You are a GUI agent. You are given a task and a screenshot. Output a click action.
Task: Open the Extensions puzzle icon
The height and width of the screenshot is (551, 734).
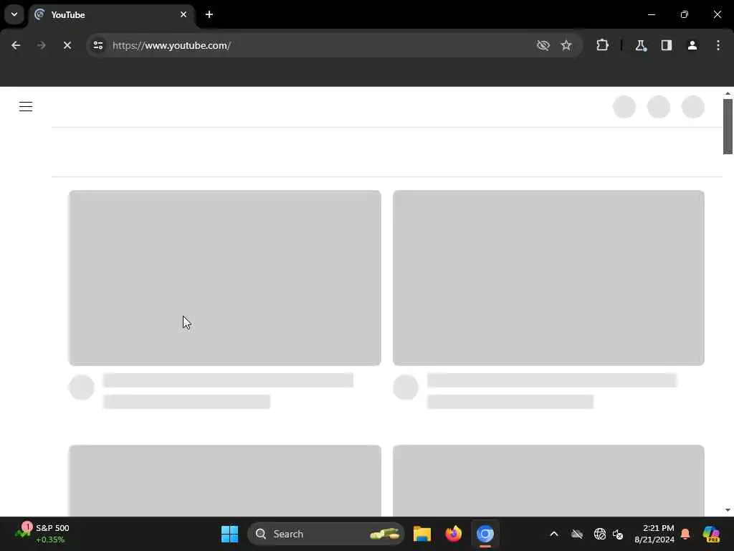coord(602,45)
